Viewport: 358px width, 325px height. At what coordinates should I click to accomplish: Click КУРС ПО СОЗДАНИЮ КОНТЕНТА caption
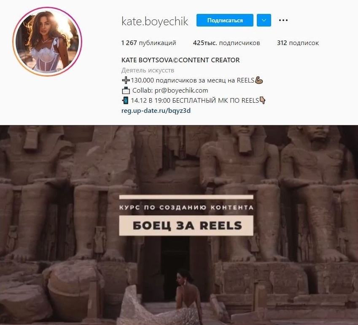coord(186,208)
